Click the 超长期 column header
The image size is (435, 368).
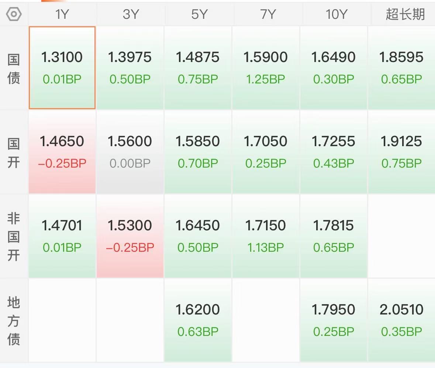pyautogui.click(x=405, y=14)
